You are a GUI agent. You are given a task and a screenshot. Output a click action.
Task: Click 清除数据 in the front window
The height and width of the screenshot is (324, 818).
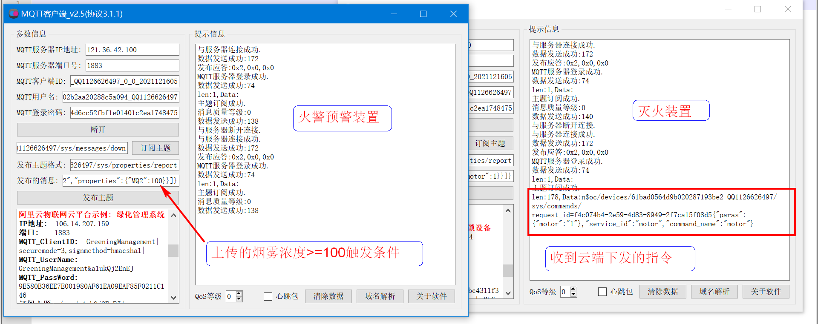[328, 296]
